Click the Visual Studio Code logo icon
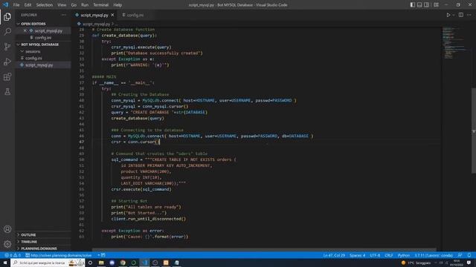 click(5, 5)
